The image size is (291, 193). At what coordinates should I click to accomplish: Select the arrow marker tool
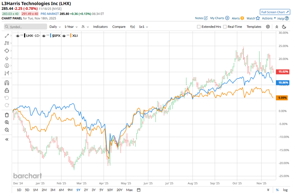click(7, 58)
